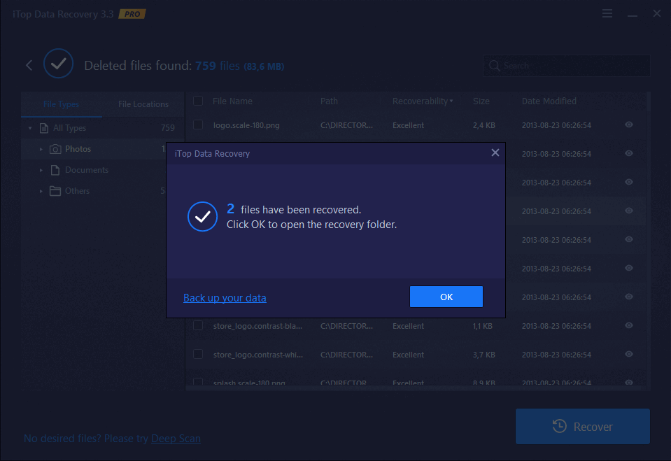671x461 pixels.
Task: Click the 2,4 KB size cell
Action: tap(484, 125)
